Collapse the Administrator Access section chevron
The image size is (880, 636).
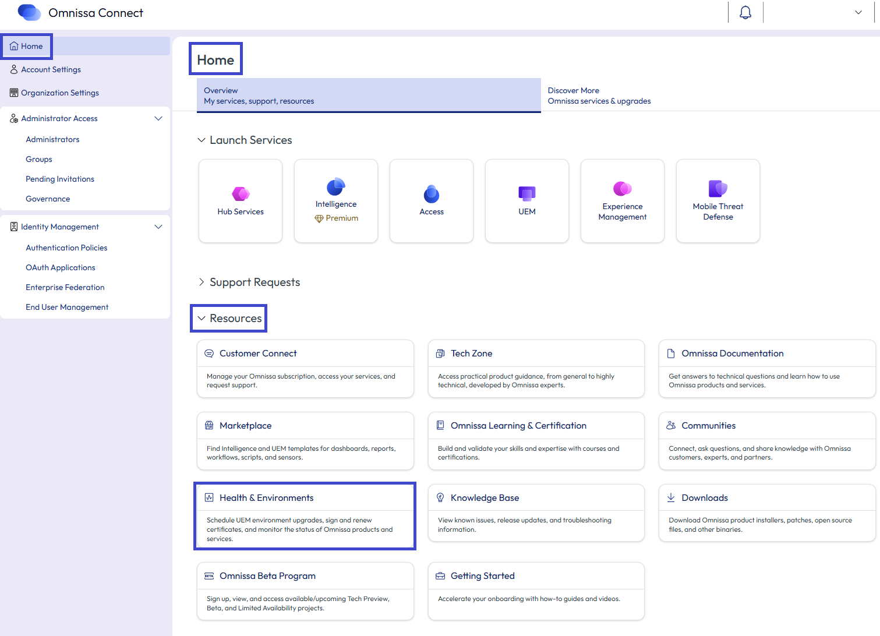click(158, 118)
